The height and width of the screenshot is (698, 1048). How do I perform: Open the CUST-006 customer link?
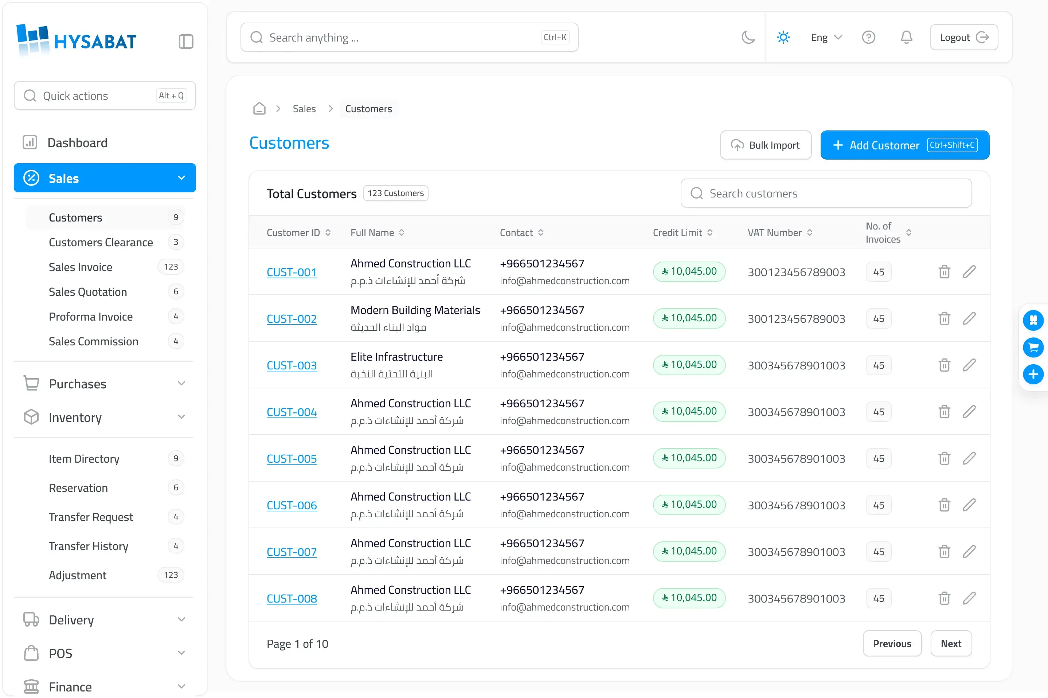pyautogui.click(x=292, y=505)
